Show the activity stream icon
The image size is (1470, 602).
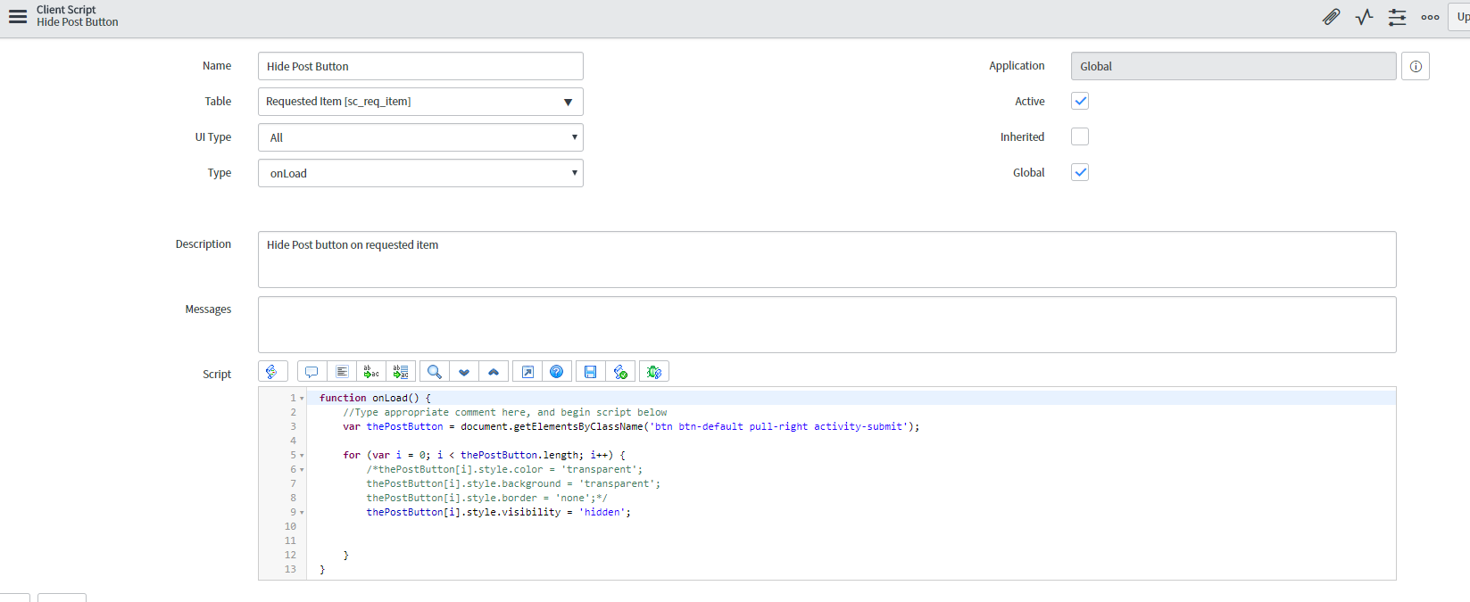click(x=1364, y=17)
